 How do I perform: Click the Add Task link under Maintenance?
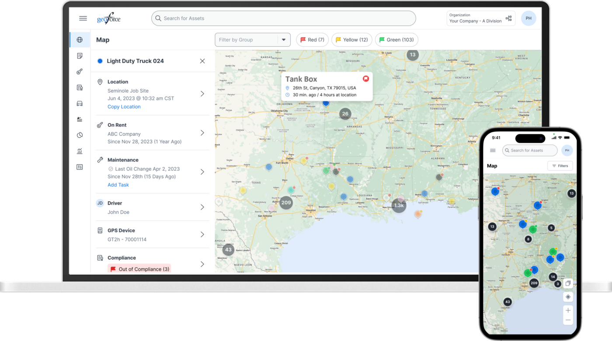pyautogui.click(x=118, y=185)
